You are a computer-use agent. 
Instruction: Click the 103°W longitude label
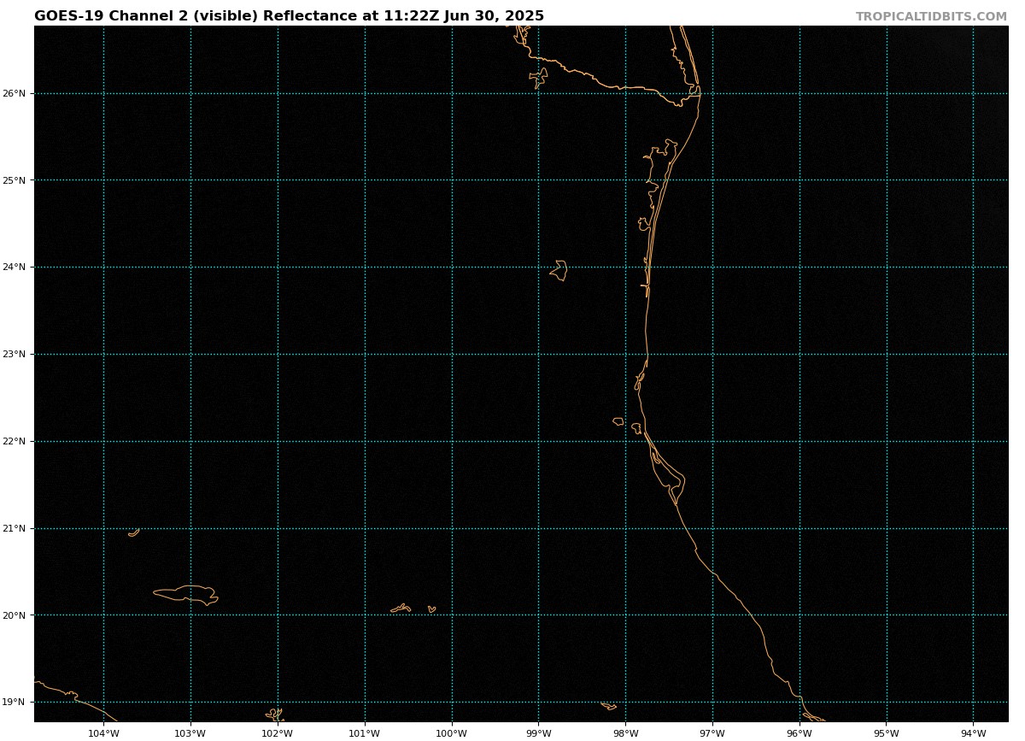(190, 733)
